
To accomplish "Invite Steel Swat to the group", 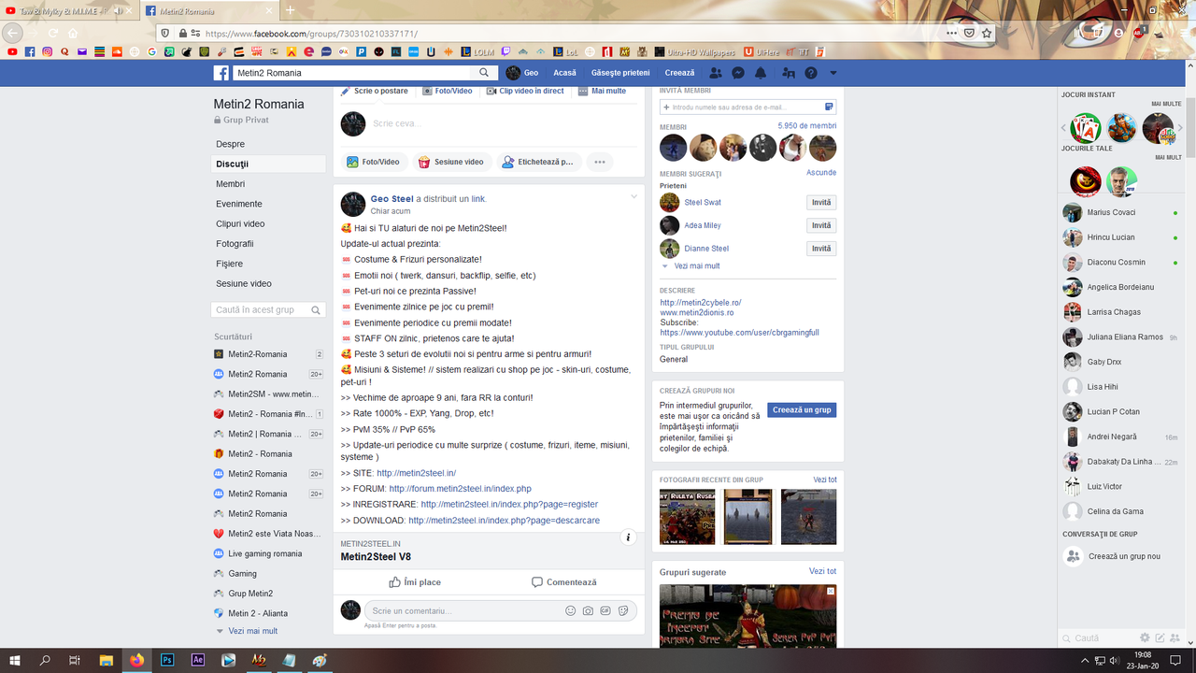I will 821,203.
